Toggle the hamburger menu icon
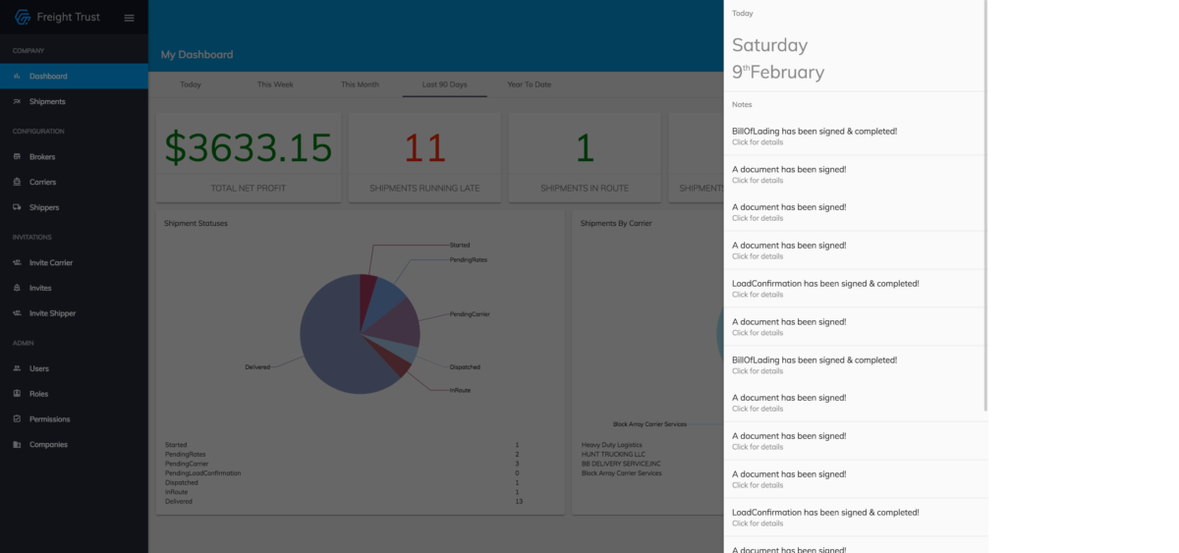Screen dimensions: 1179x553 129,18
